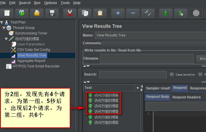Screen dimensions: 206x132
Task: Click the request body text area
Action: click(x=180, y=122)
